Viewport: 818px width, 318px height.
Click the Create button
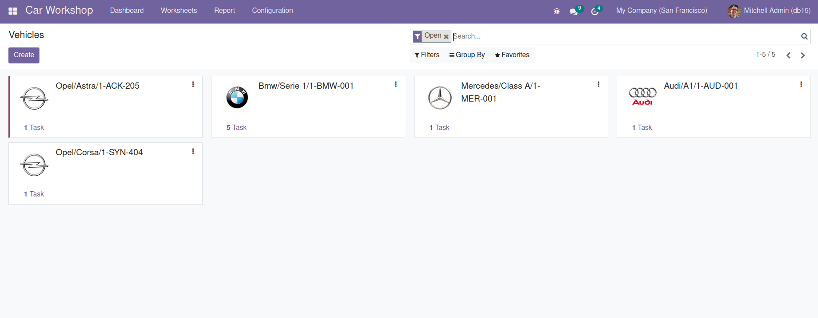(24, 55)
